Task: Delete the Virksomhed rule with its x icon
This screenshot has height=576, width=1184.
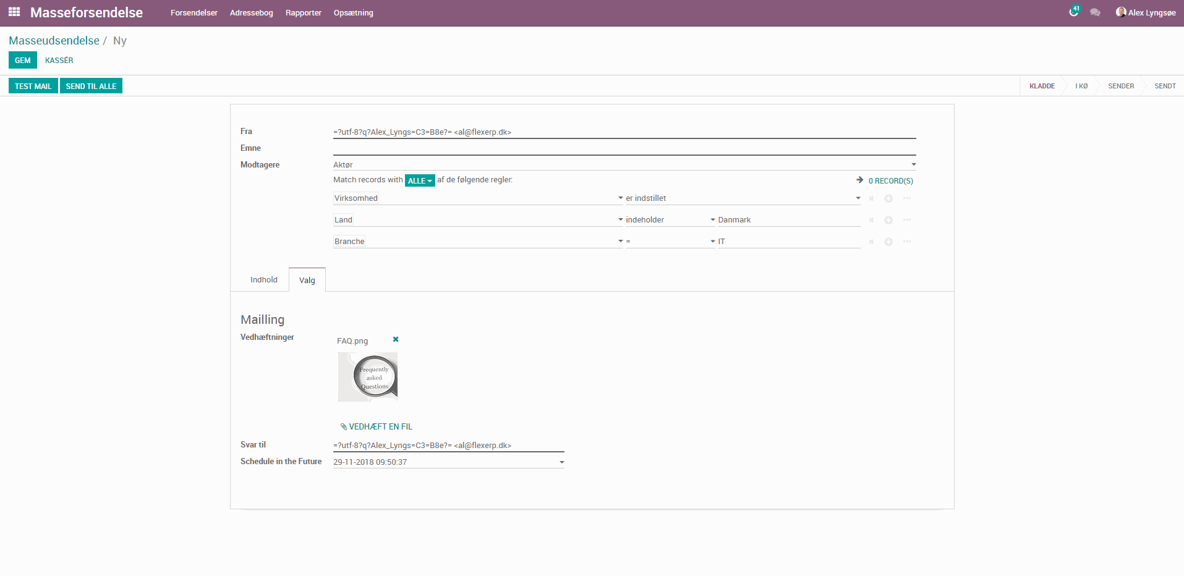Action: pos(871,198)
